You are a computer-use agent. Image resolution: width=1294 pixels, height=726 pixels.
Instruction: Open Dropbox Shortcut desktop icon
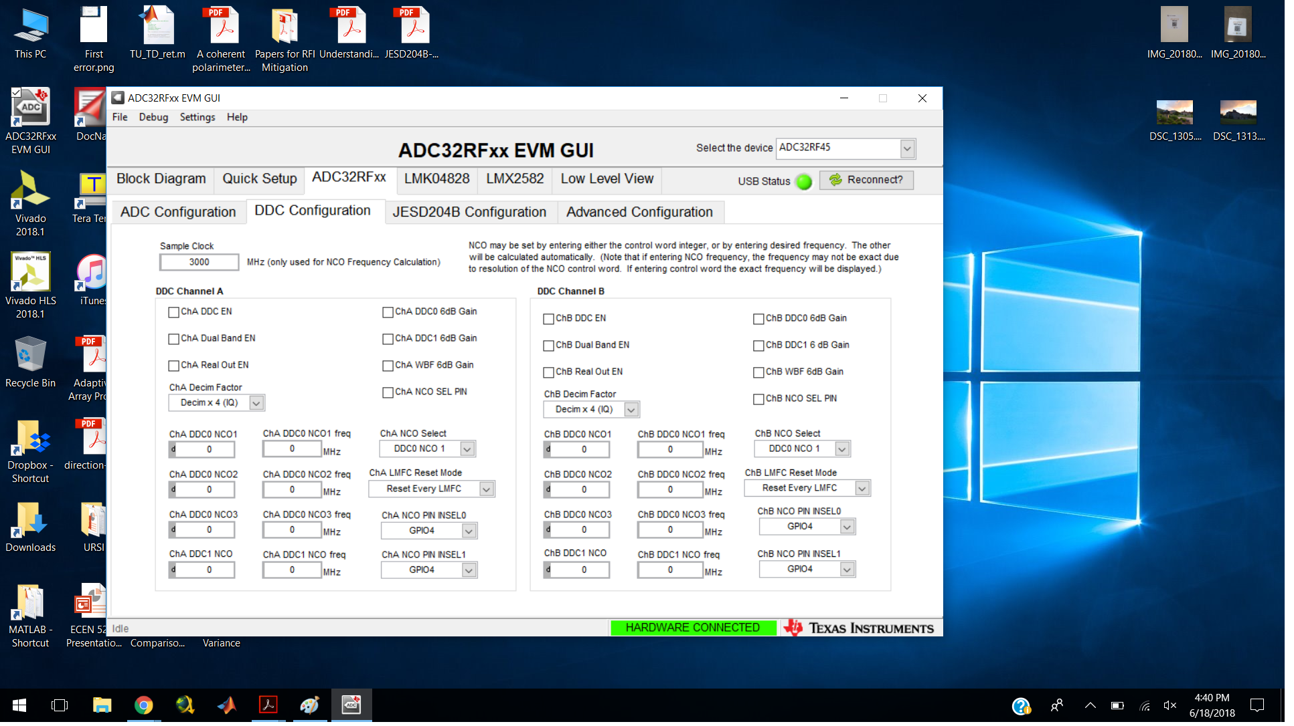[30, 439]
